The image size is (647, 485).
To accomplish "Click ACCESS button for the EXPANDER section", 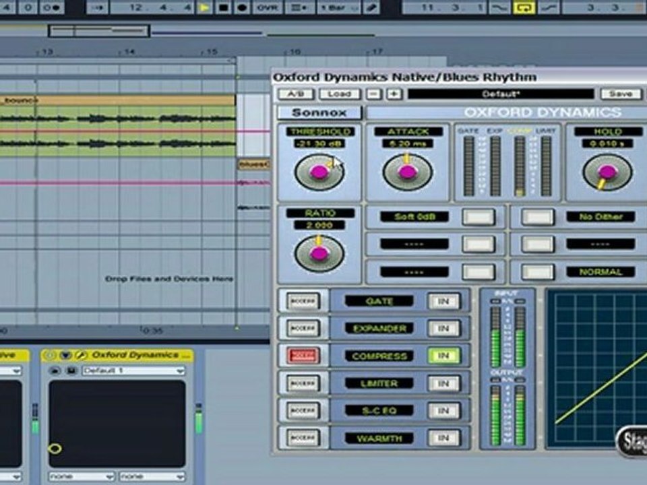I will coord(303,328).
